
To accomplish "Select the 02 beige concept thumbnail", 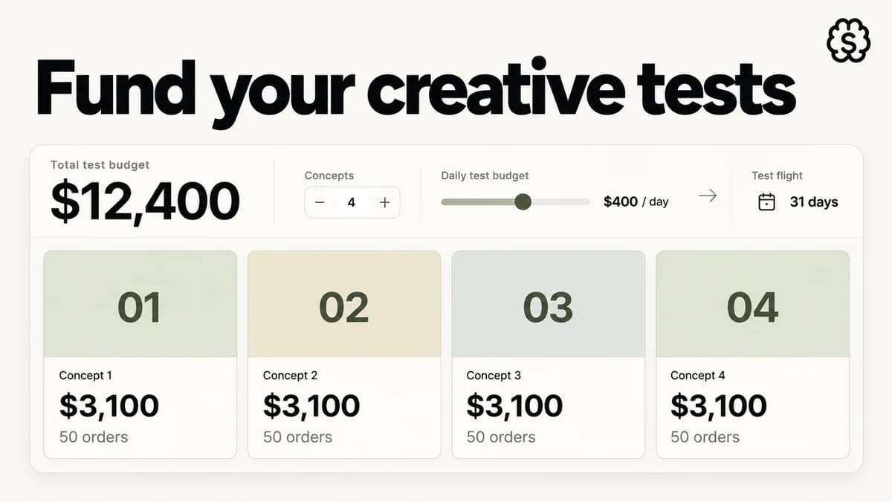I will 344,304.
